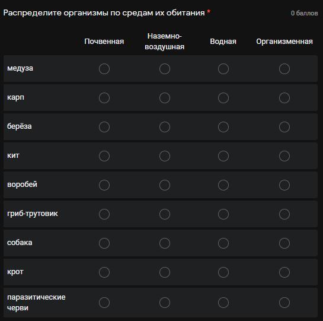Select Наземно-воздушная for воробей
This screenshot has height=321, width=323.
point(165,185)
